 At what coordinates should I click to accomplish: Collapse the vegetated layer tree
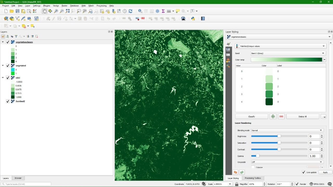[x=3, y=66]
